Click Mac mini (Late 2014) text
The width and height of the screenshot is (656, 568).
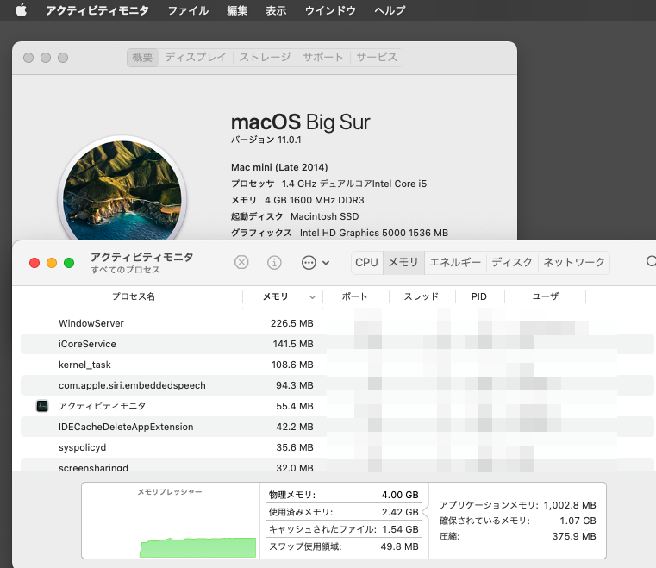[x=279, y=167]
